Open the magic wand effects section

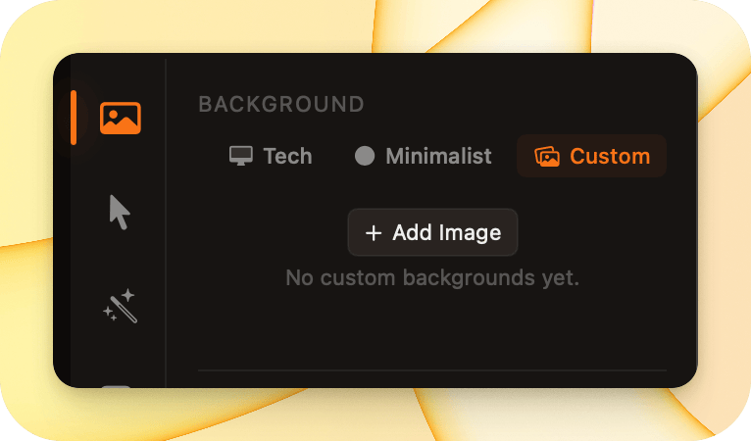point(121,306)
